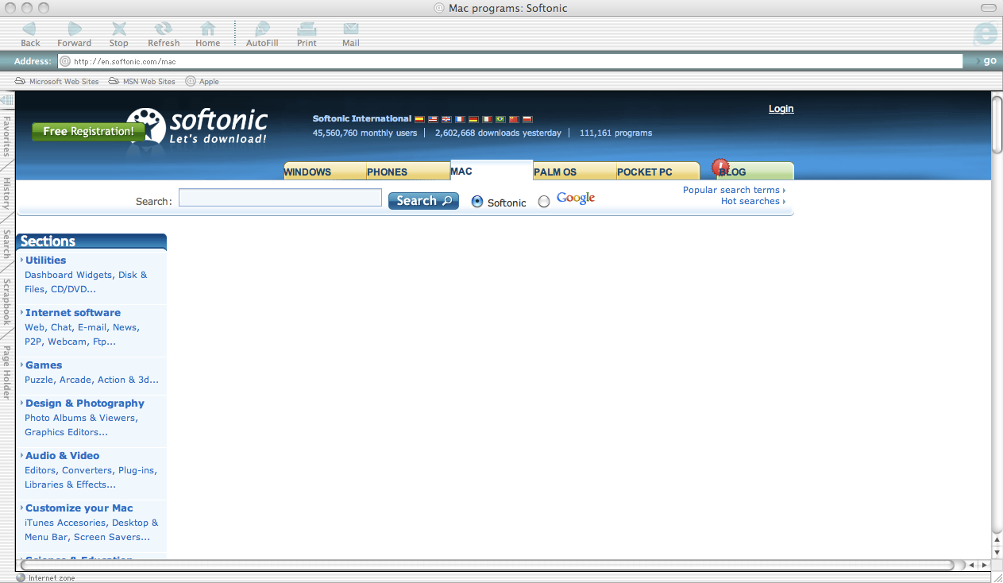Click the Forward toolbar button

tap(75, 34)
